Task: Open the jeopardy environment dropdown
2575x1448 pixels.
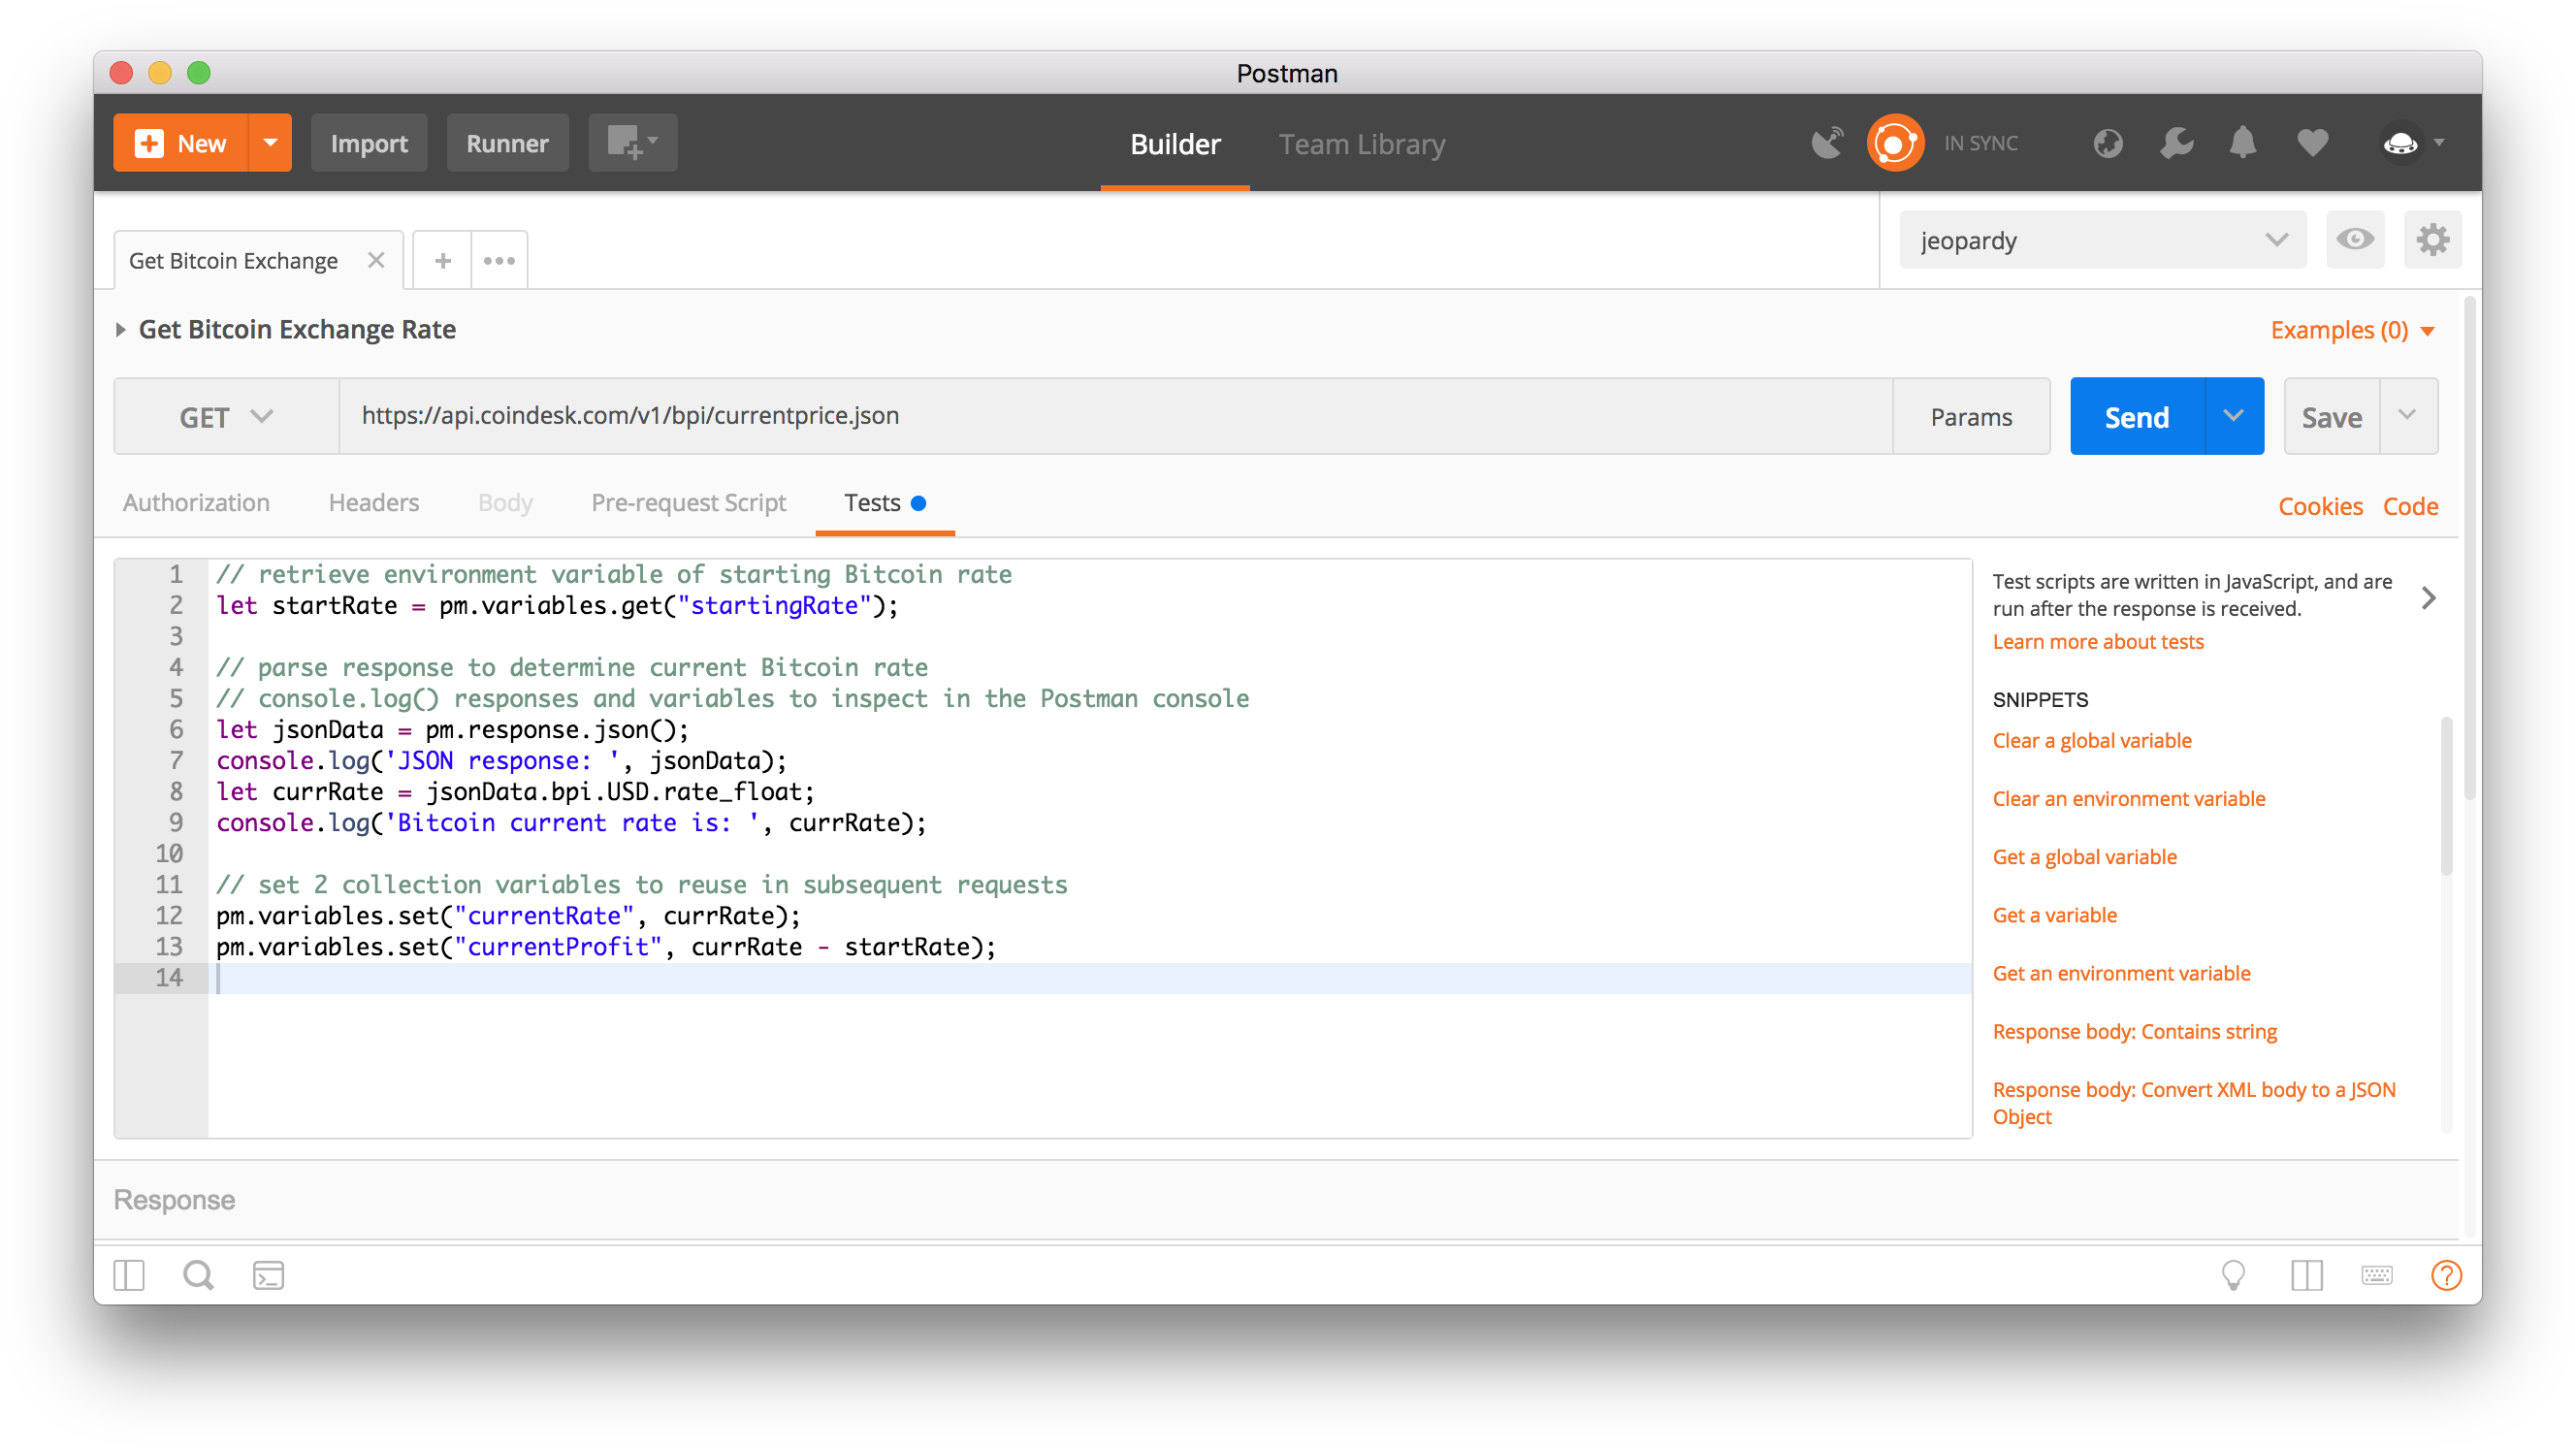Action: point(2102,240)
